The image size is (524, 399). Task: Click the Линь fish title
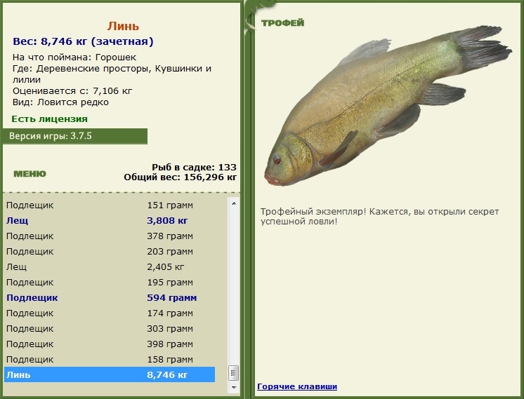coord(123,26)
